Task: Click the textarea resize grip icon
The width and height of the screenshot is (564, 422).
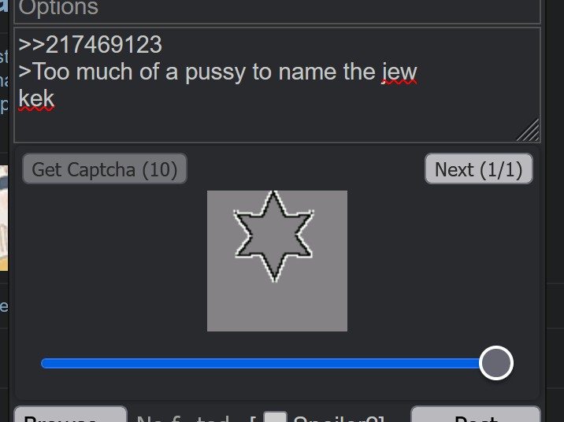Action: point(528,130)
